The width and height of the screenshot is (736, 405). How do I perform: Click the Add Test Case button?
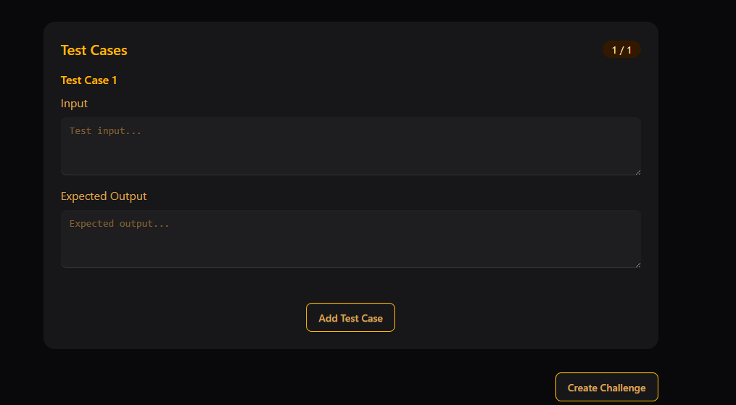pyautogui.click(x=350, y=317)
